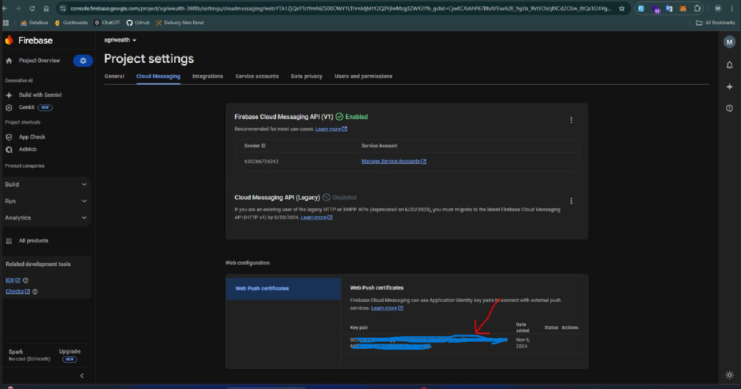Open the Service accounts tab
The image size is (741, 389).
pos(257,76)
